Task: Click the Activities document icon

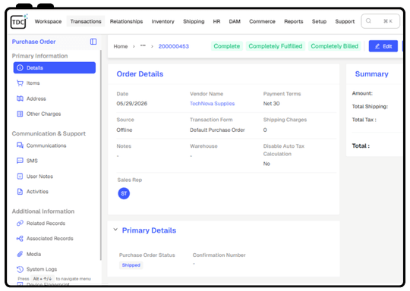Action: click(20, 192)
